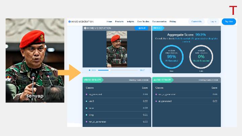Viewport: 242px width, 136px height.
Task: Open the Documentation link
Action: (159, 21)
